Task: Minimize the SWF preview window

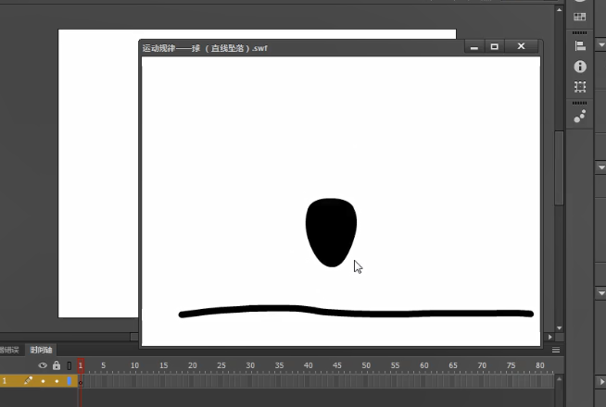Action: point(474,46)
